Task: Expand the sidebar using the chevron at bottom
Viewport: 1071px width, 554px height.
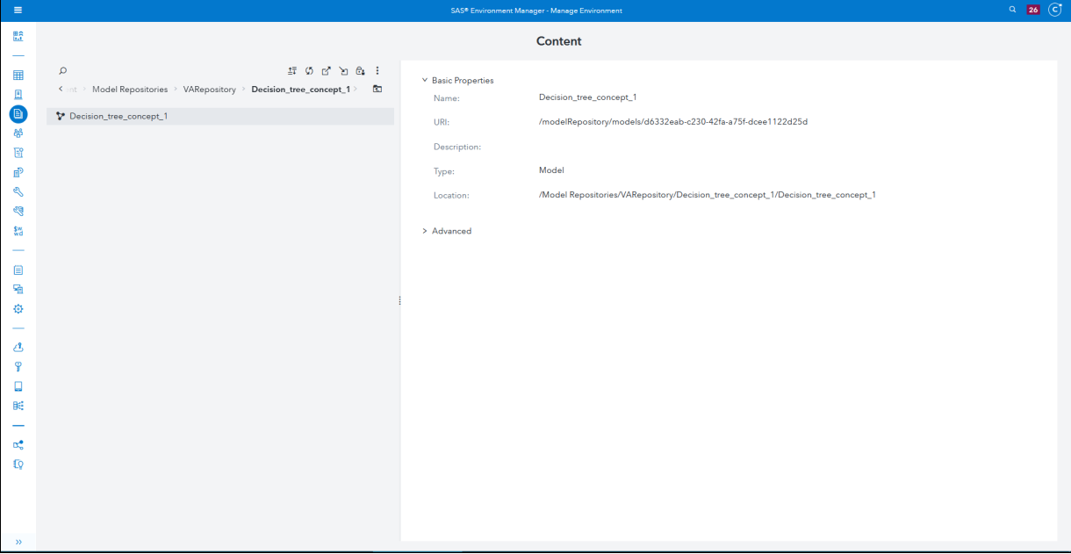Action: pyautogui.click(x=18, y=542)
